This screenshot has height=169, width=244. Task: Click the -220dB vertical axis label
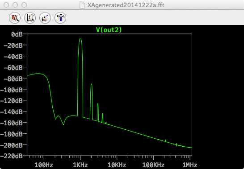tap(11, 156)
